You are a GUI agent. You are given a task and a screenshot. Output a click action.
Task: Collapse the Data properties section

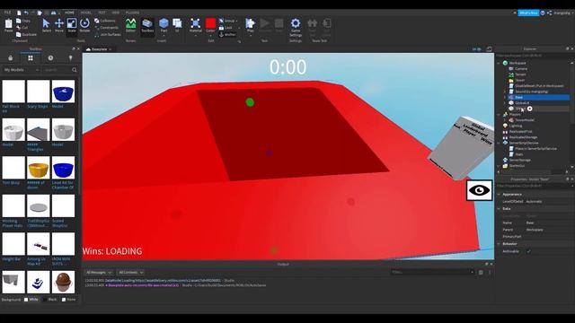[500, 209]
